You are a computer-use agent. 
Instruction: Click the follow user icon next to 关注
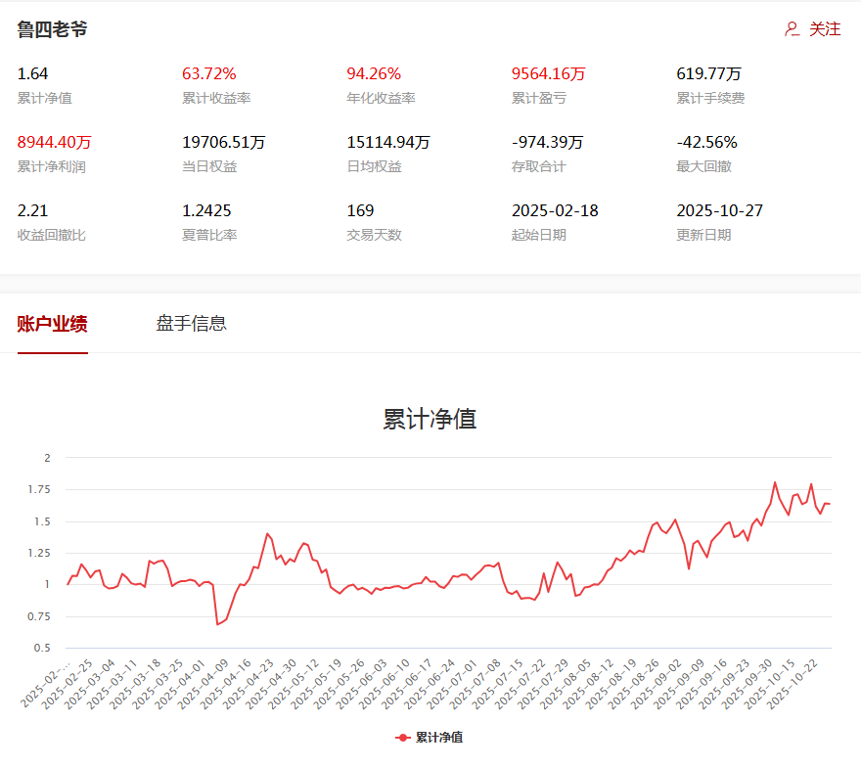(790, 28)
